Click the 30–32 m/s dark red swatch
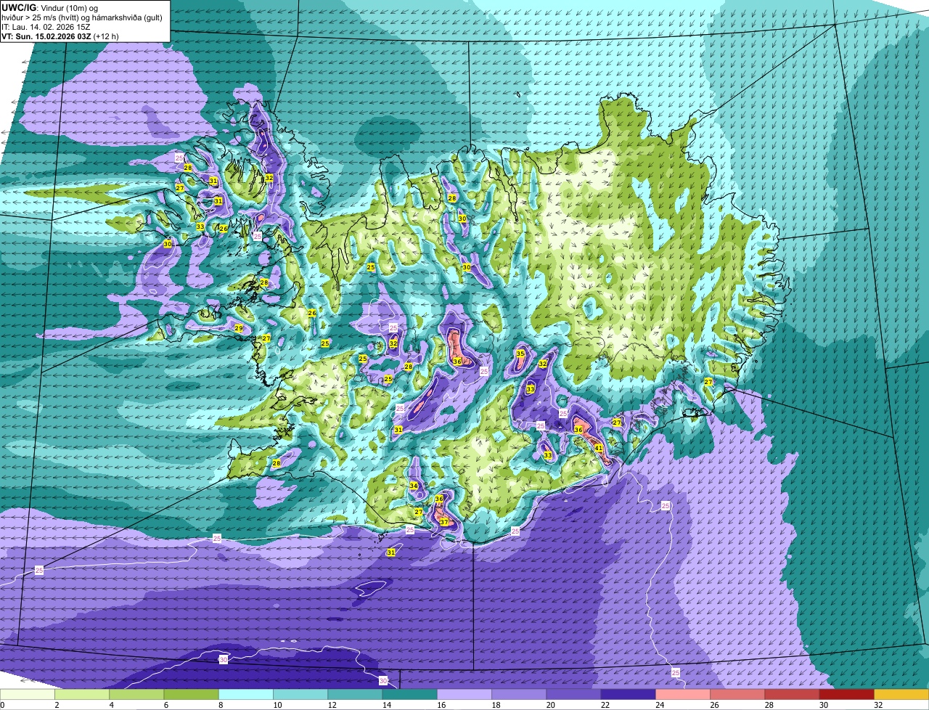Image resolution: width=929 pixels, height=710 pixels. [846, 694]
